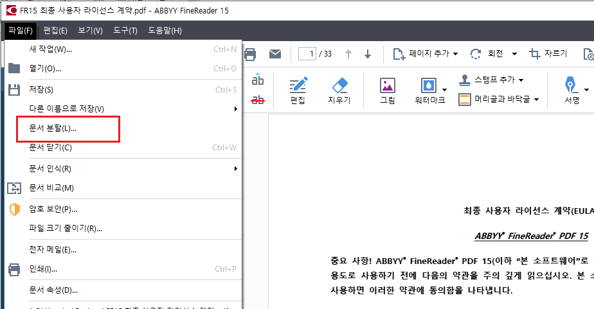This screenshot has height=309, width=594.
Task: Open the 페이지 추가 dropdown arrow
Action: pos(455,54)
